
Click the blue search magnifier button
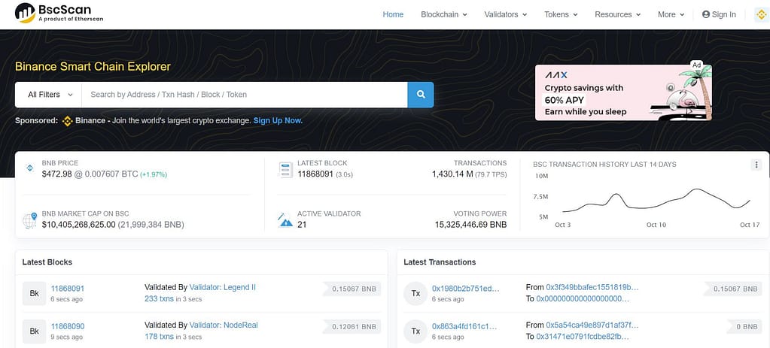coord(420,95)
